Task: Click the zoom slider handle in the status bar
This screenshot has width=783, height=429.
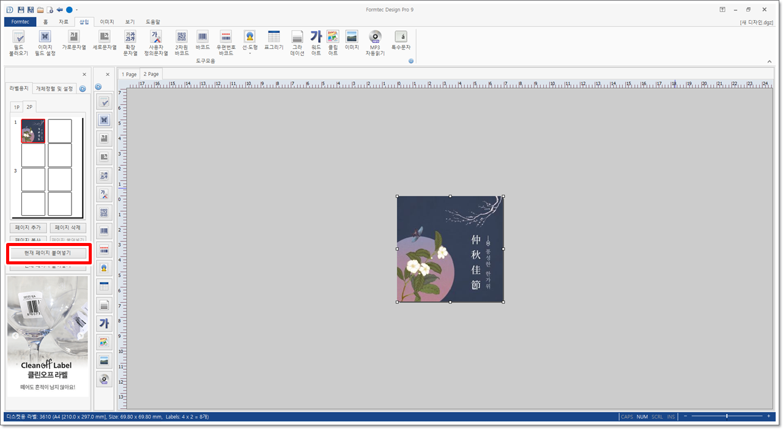Action: [727, 416]
